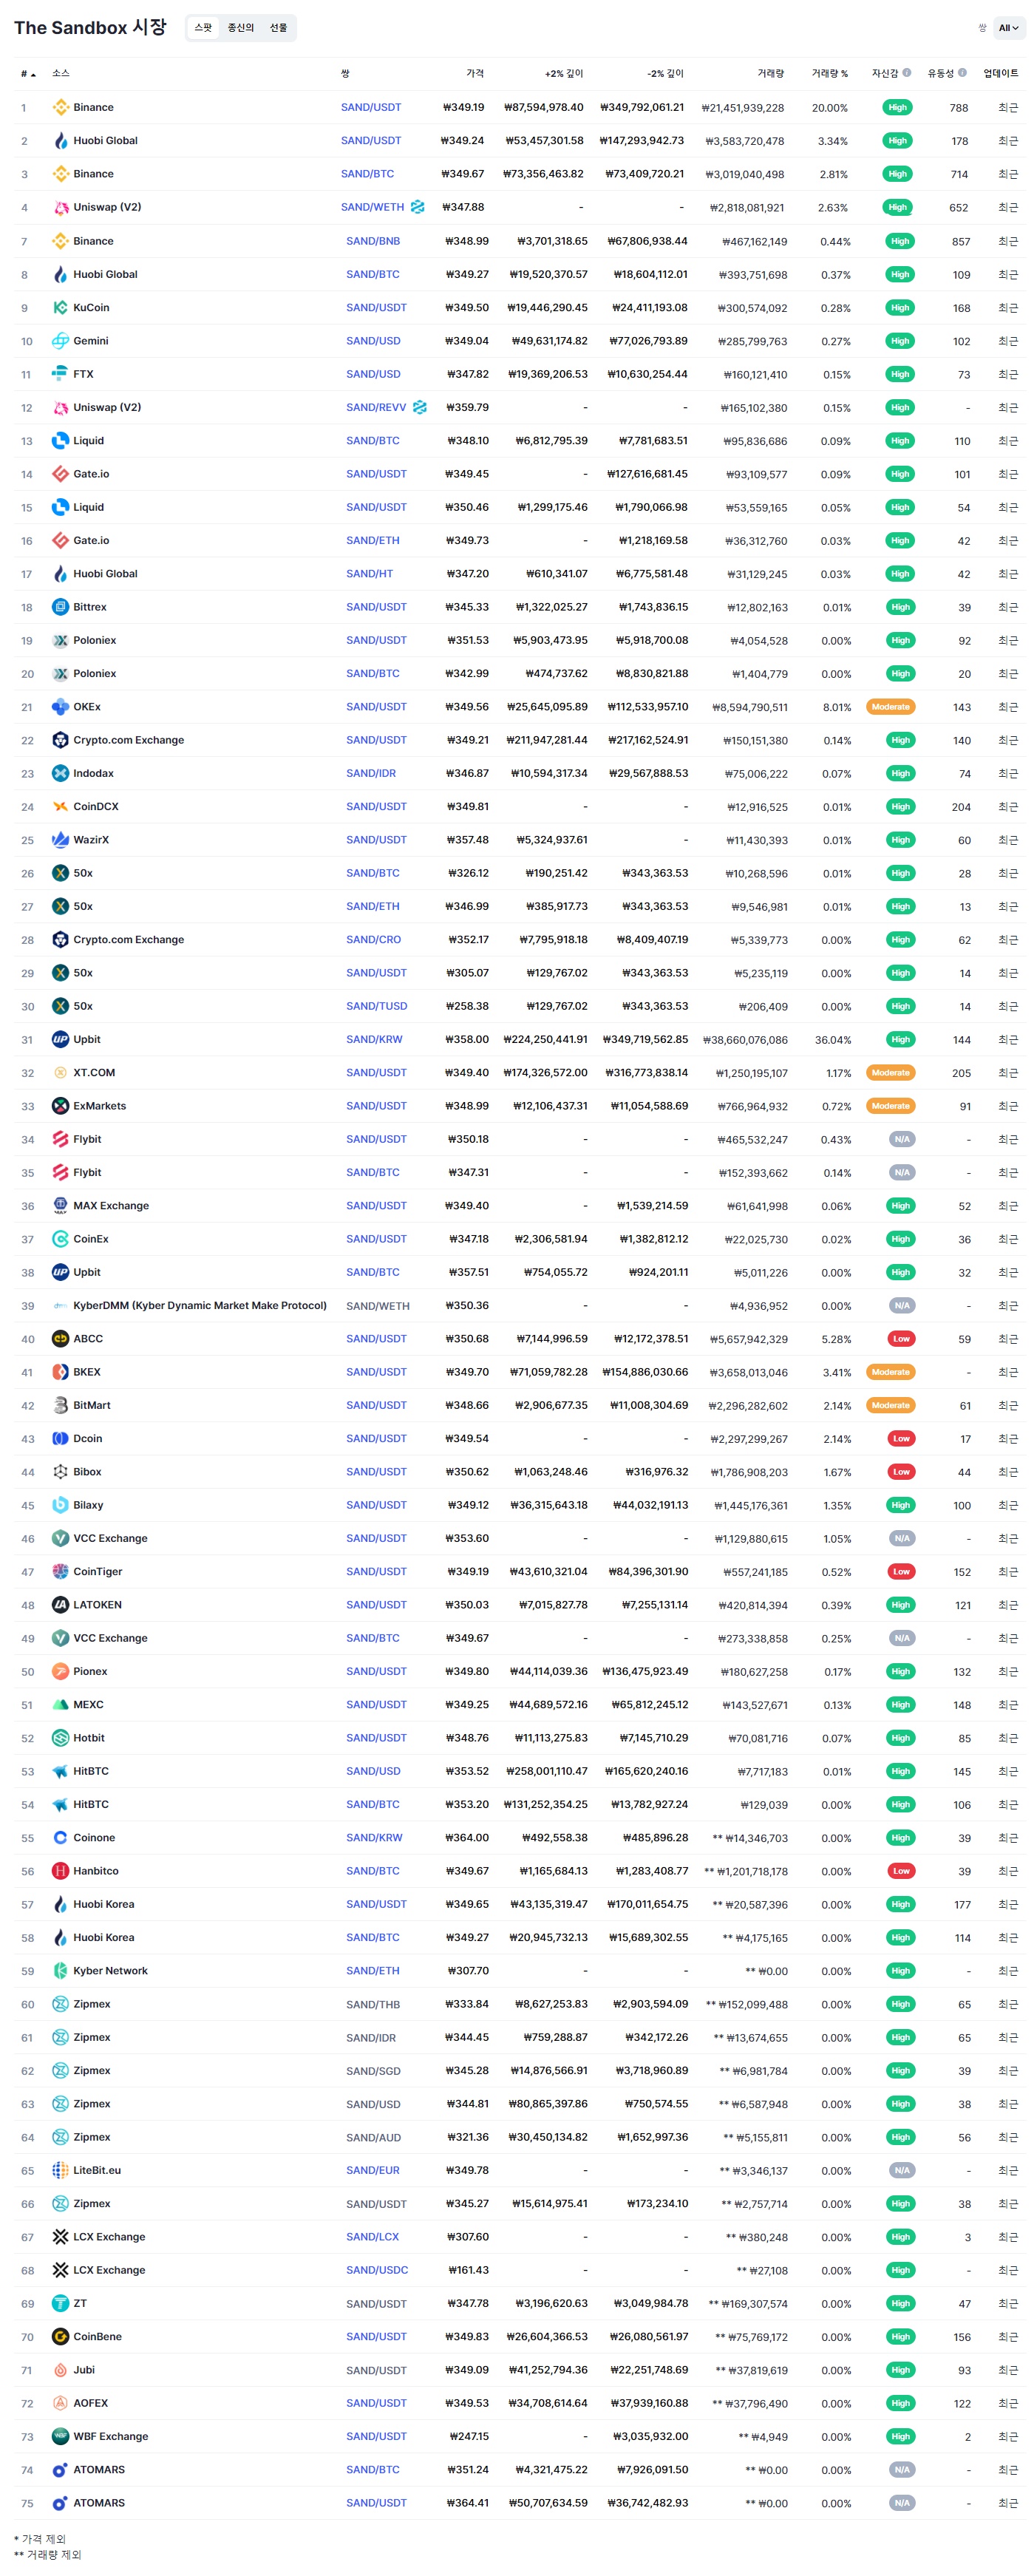Click the LiteBit.eu exchange logo
1034x2576 pixels.
[60, 2170]
